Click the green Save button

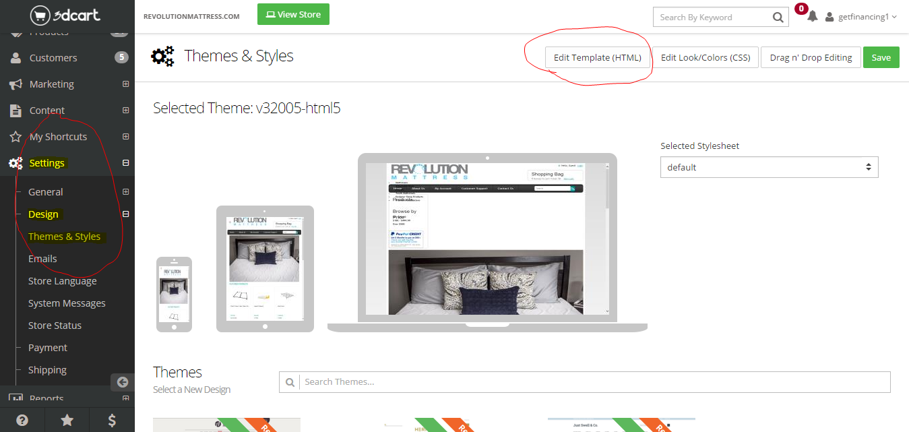tap(881, 57)
